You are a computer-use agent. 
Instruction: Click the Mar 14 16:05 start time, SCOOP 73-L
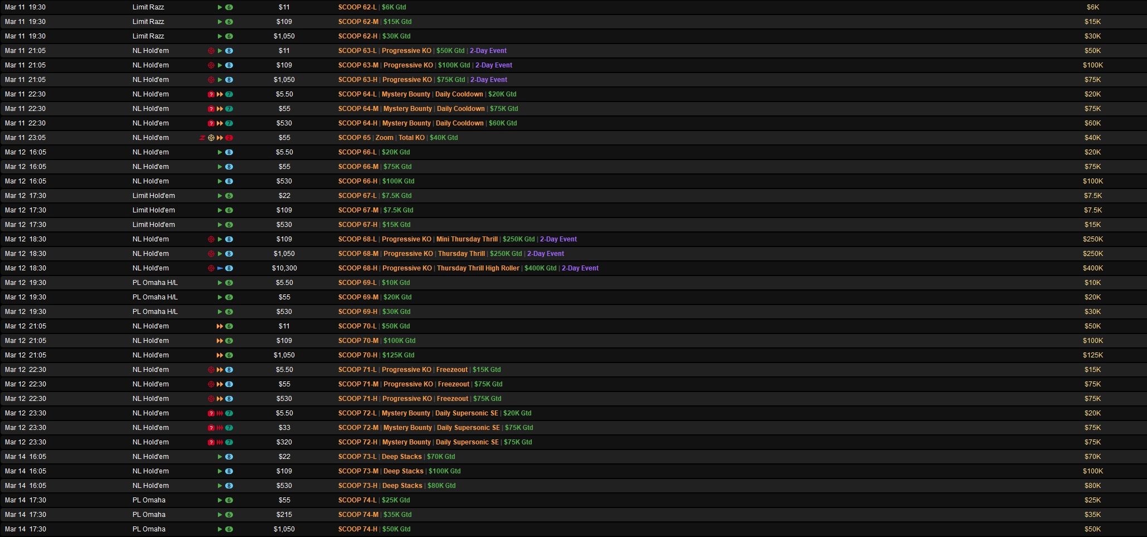click(x=26, y=457)
